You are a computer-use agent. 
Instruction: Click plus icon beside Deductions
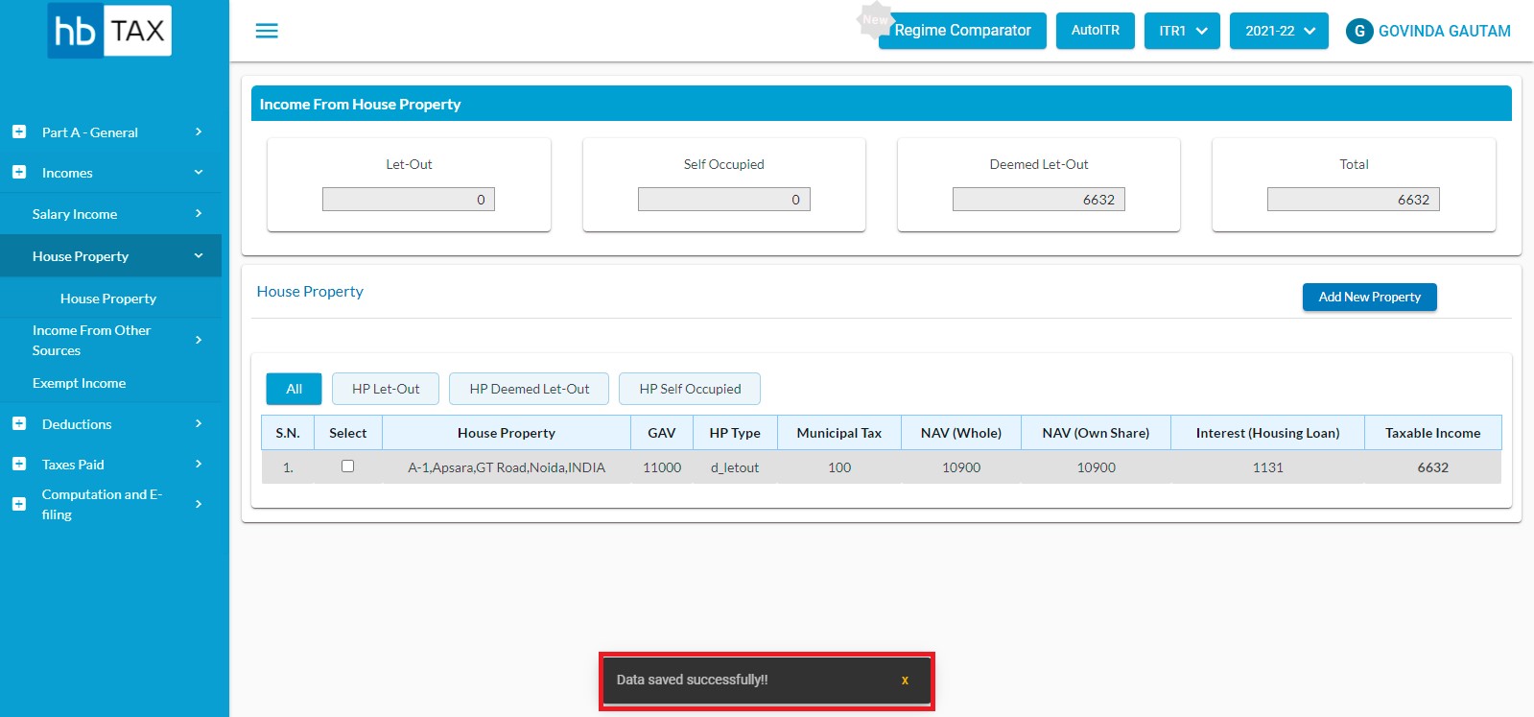click(x=18, y=423)
